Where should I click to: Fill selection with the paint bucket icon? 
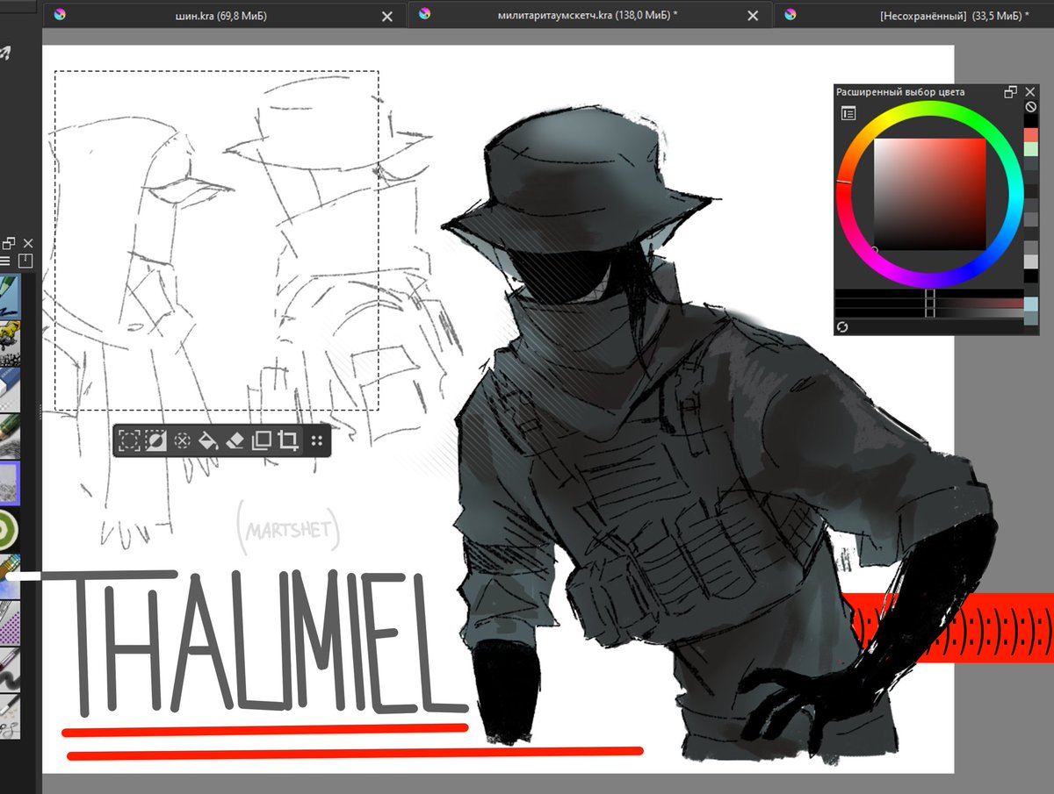(x=208, y=440)
